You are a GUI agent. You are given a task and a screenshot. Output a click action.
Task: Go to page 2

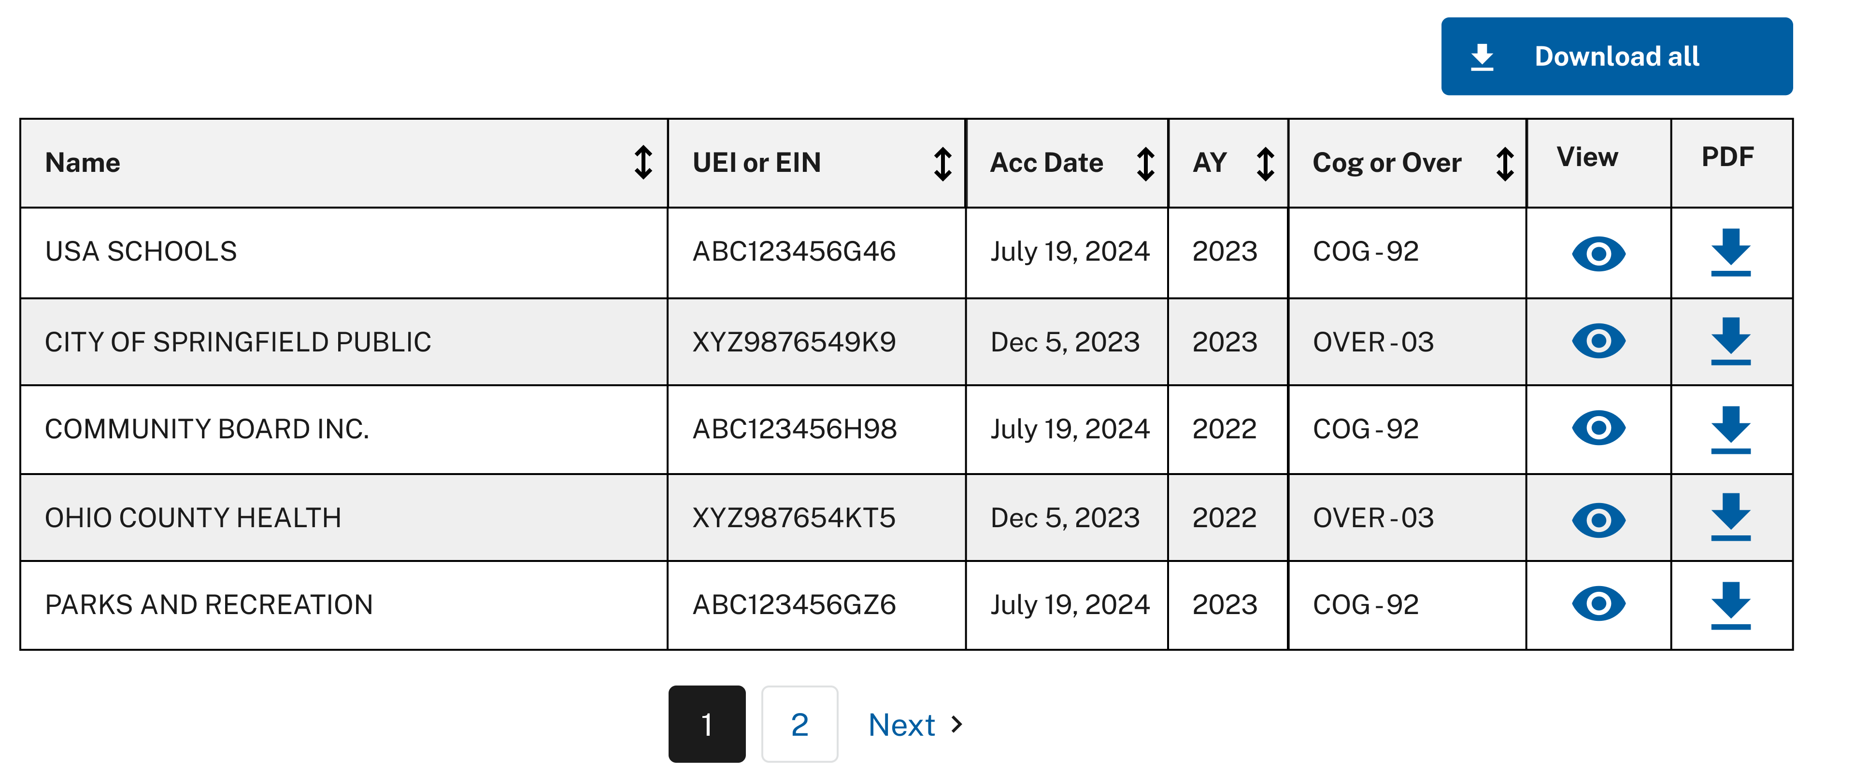pos(799,724)
